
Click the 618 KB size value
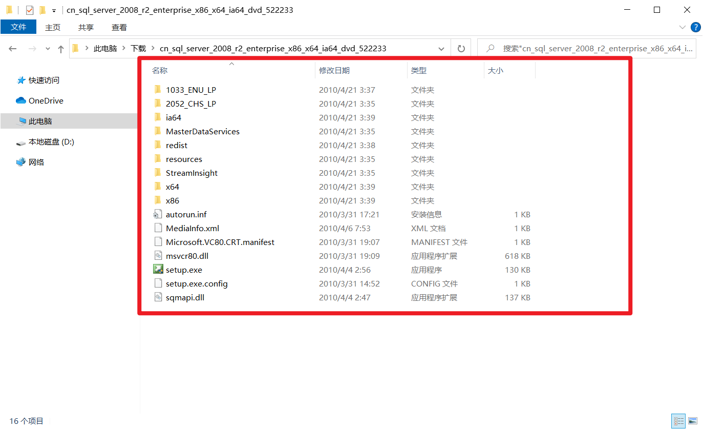coord(518,256)
